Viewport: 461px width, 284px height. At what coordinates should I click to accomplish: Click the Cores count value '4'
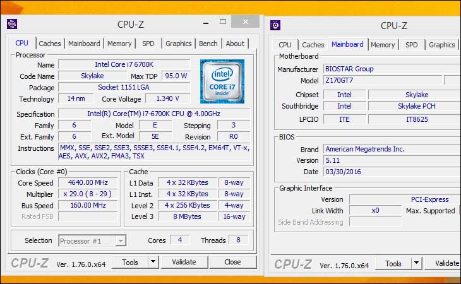tap(180, 240)
